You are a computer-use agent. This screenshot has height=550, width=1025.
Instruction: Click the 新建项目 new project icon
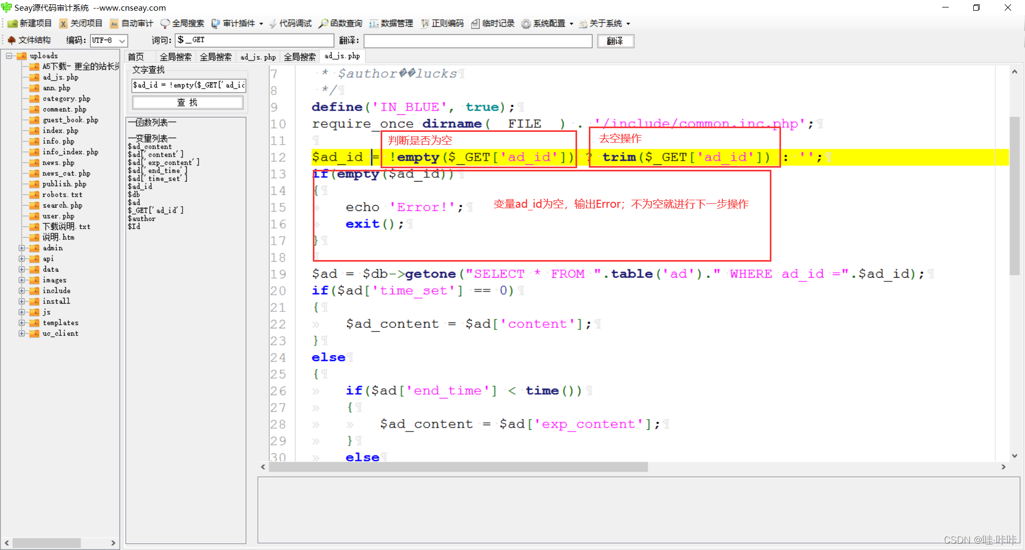(13, 23)
